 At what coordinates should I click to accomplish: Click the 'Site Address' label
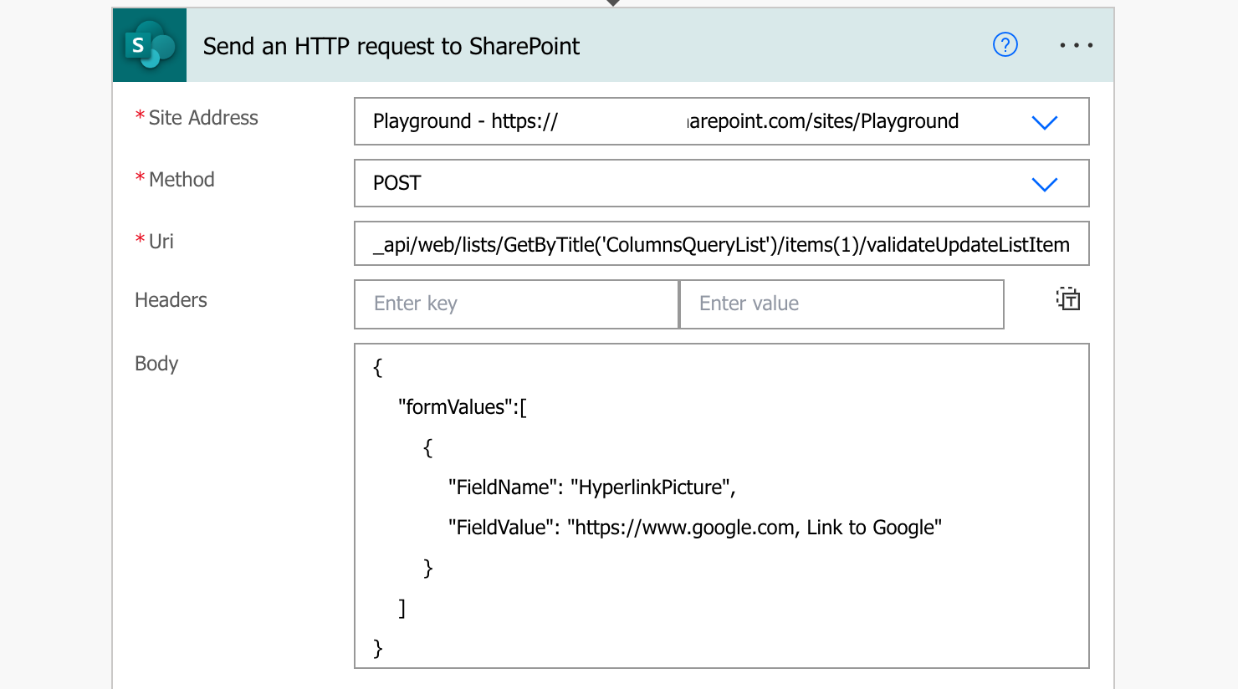tap(203, 118)
